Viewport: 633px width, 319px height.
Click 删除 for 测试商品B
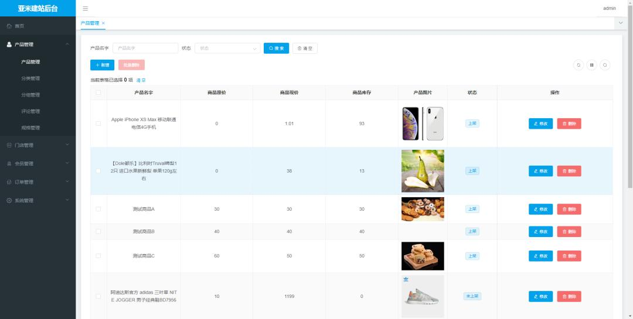pos(569,231)
